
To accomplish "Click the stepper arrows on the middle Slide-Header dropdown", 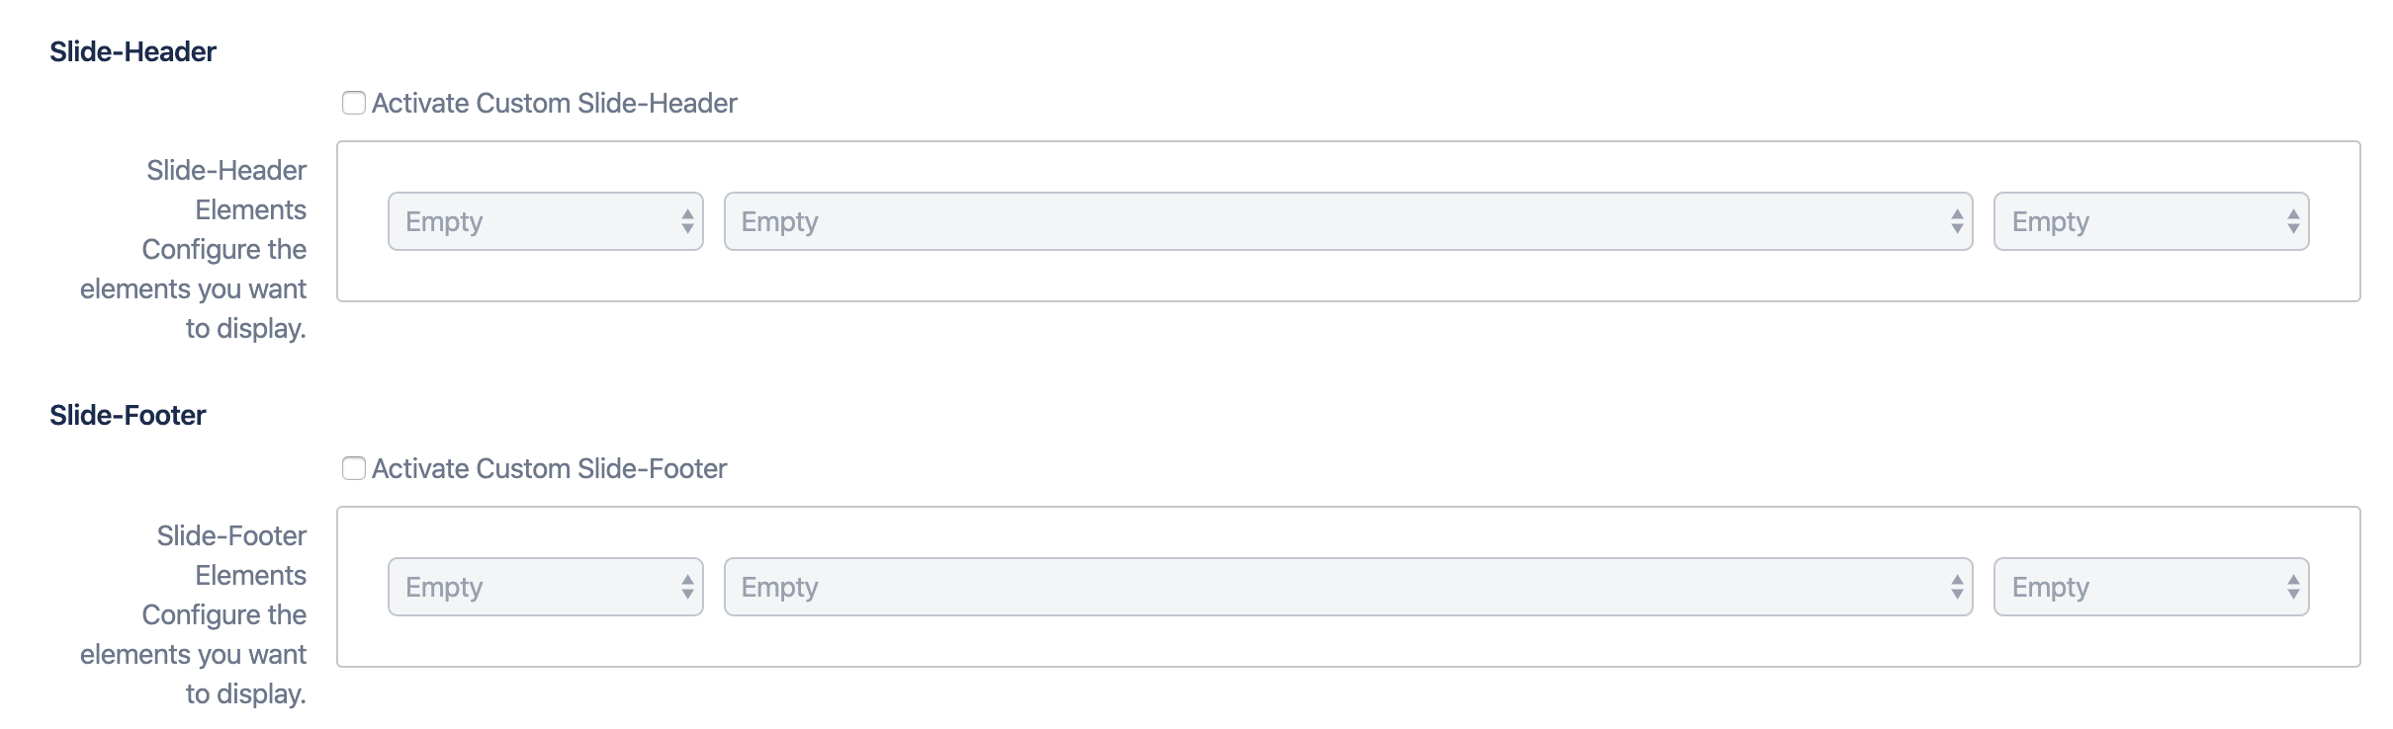I will pyautogui.click(x=1957, y=221).
